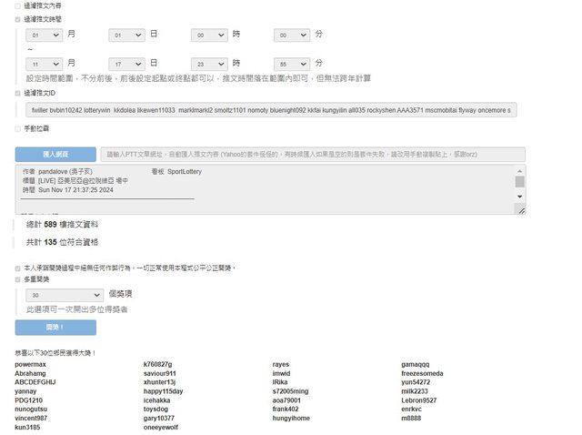Click the article preview scrollbar down arrow

520,209
